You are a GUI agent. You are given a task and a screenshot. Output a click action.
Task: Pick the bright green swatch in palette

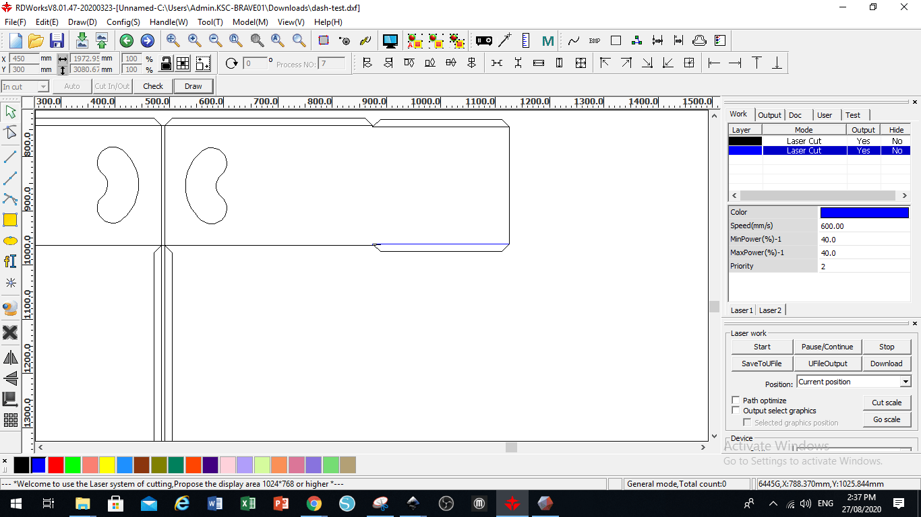73,465
